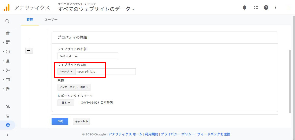295x140 pixels.
Task: Click the website name input field
Action: (x=88, y=56)
